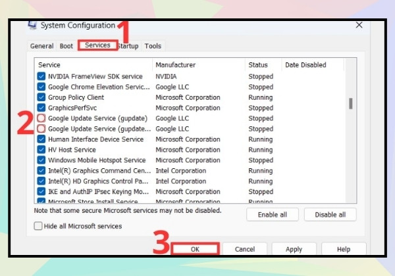The height and width of the screenshot is (276, 395).
Task: Click the Enable all button
Action: pyautogui.click(x=273, y=215)
